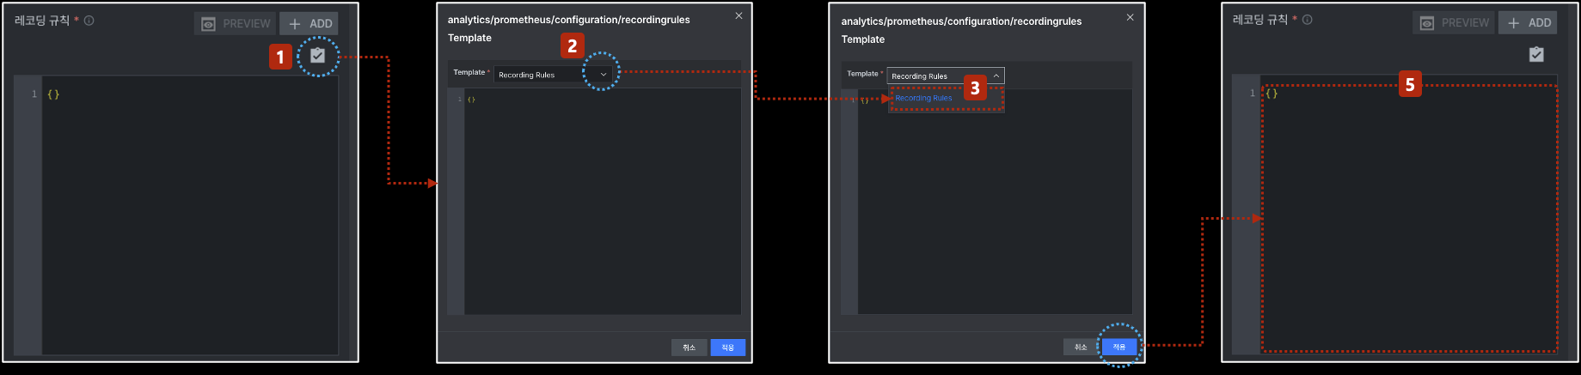This screenshot has width=1581, height=375.
Task: Expand the Template dropdown chevron near marker 2
Action: coord(604,75)
